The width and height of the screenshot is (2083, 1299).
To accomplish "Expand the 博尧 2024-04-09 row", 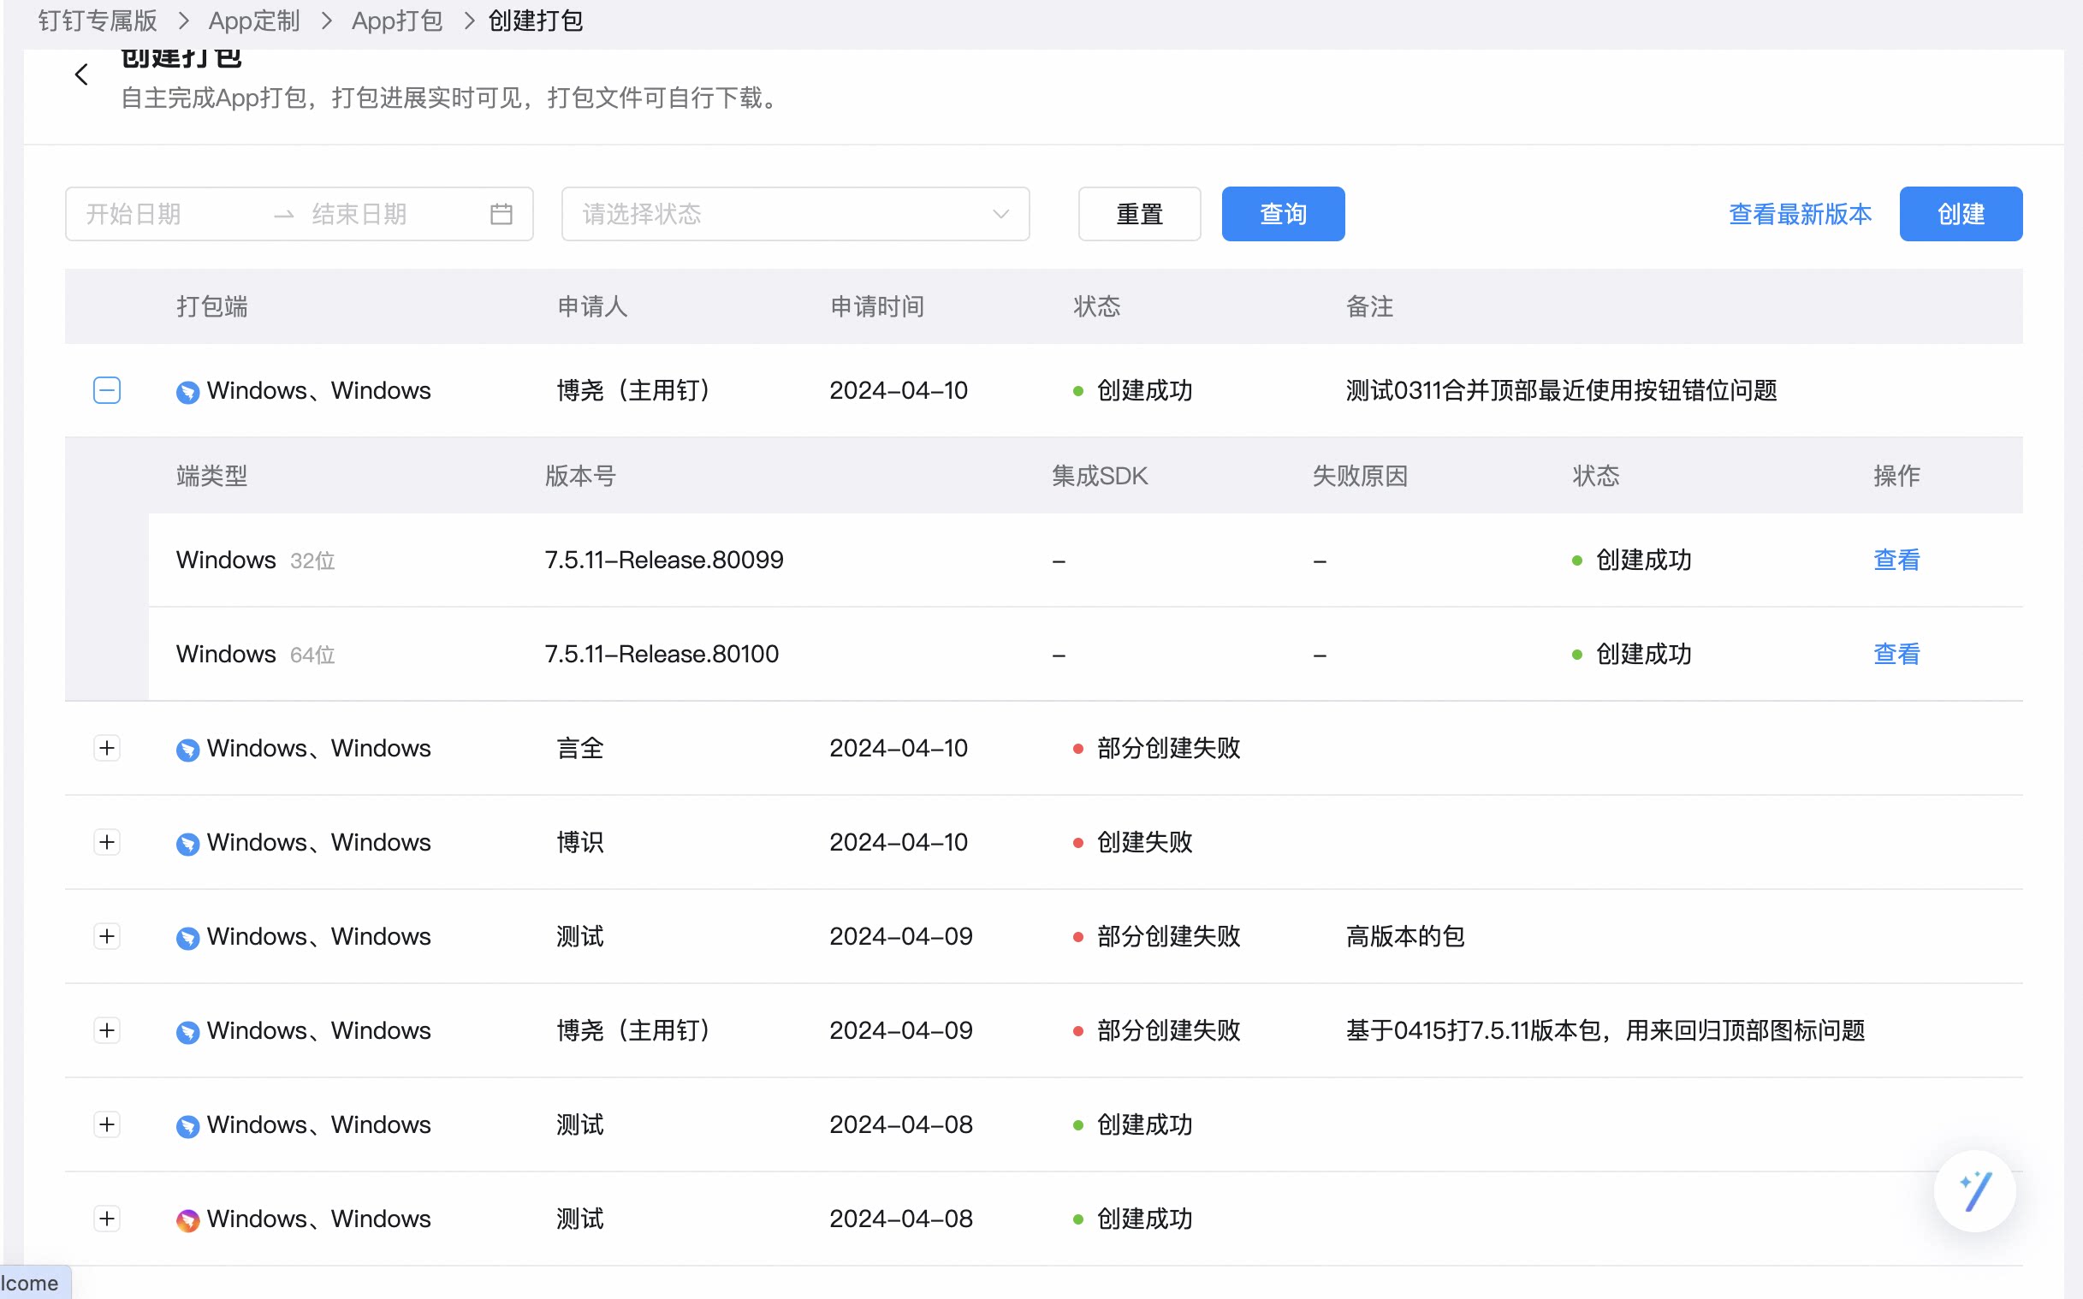I will [106, 1030].
